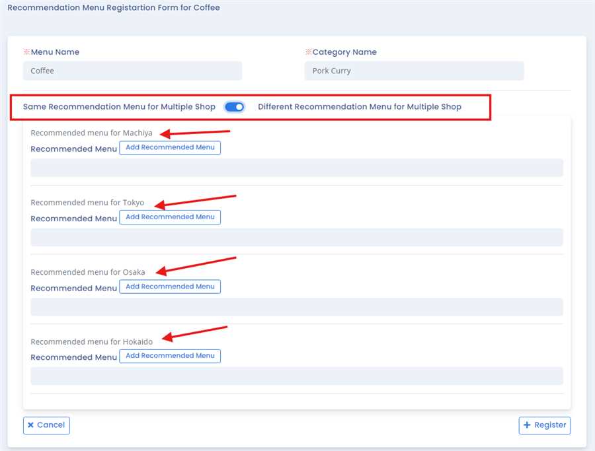Click the Category Name field showing Pork Curry
595x451 pixels.
[x=414, y=71]
